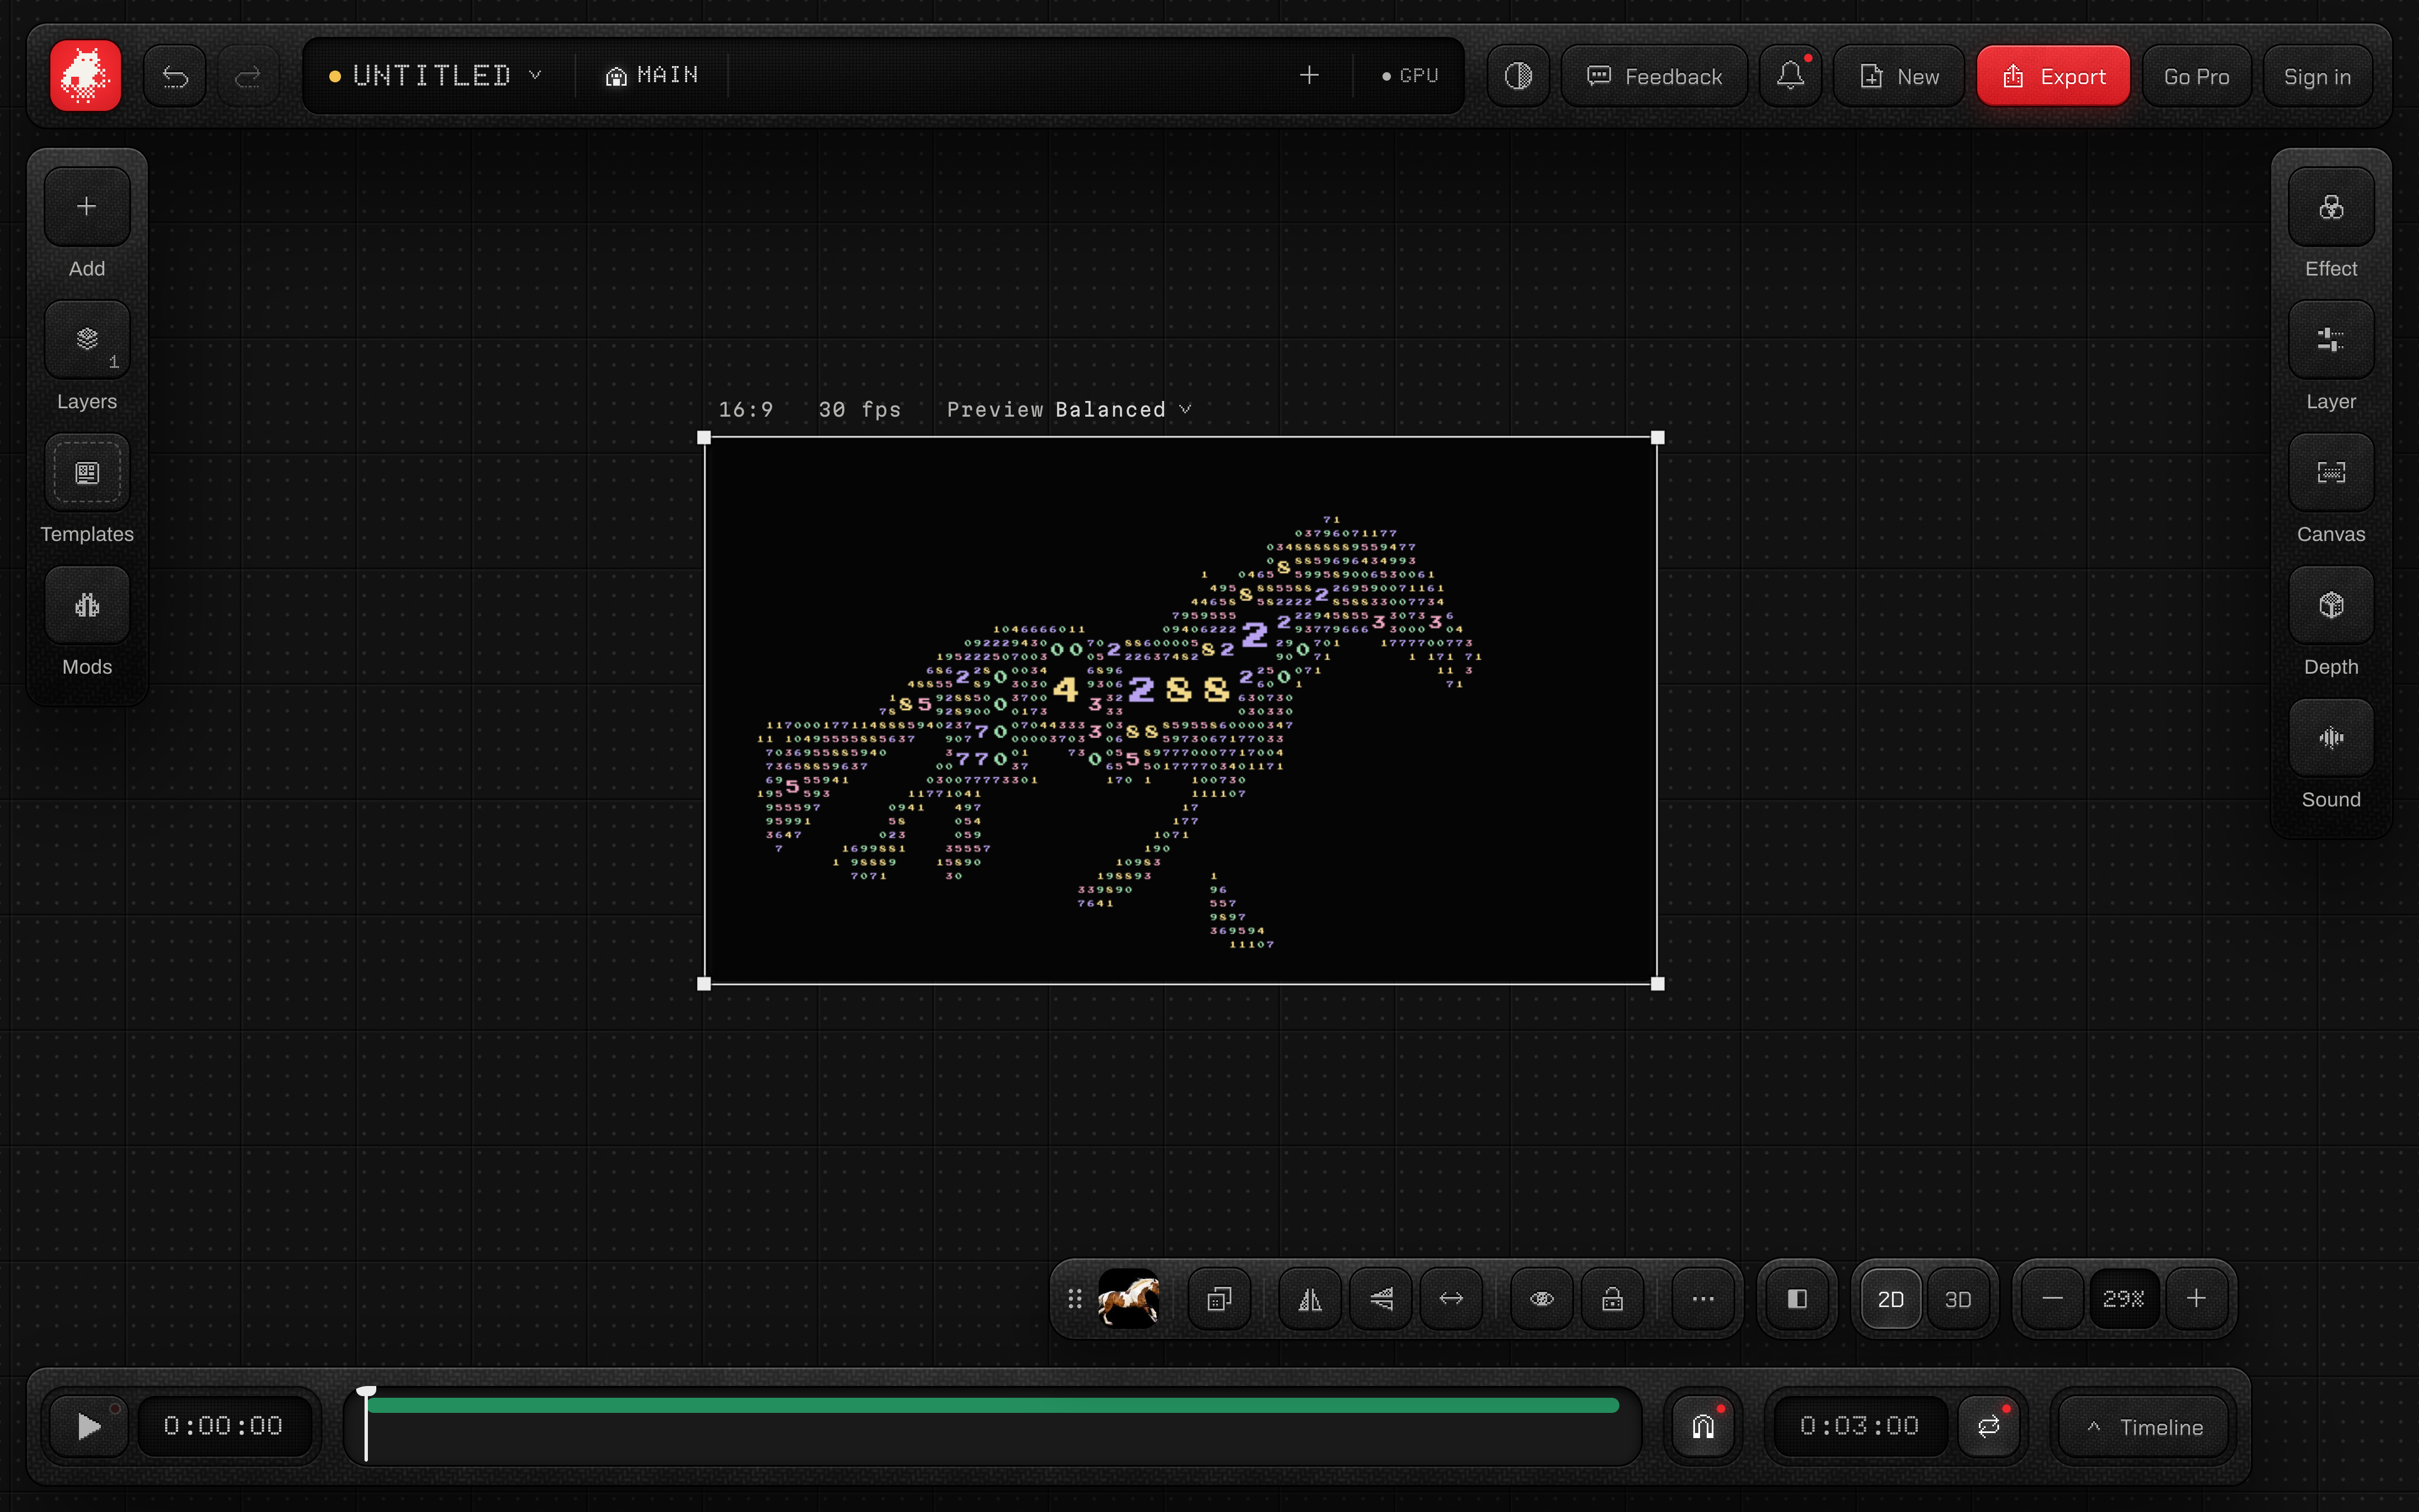Viewport: 2419px width, 1512px height.
Task: Click the Go Pro button
Action: pyautogui.click(x=2196, y=76)
